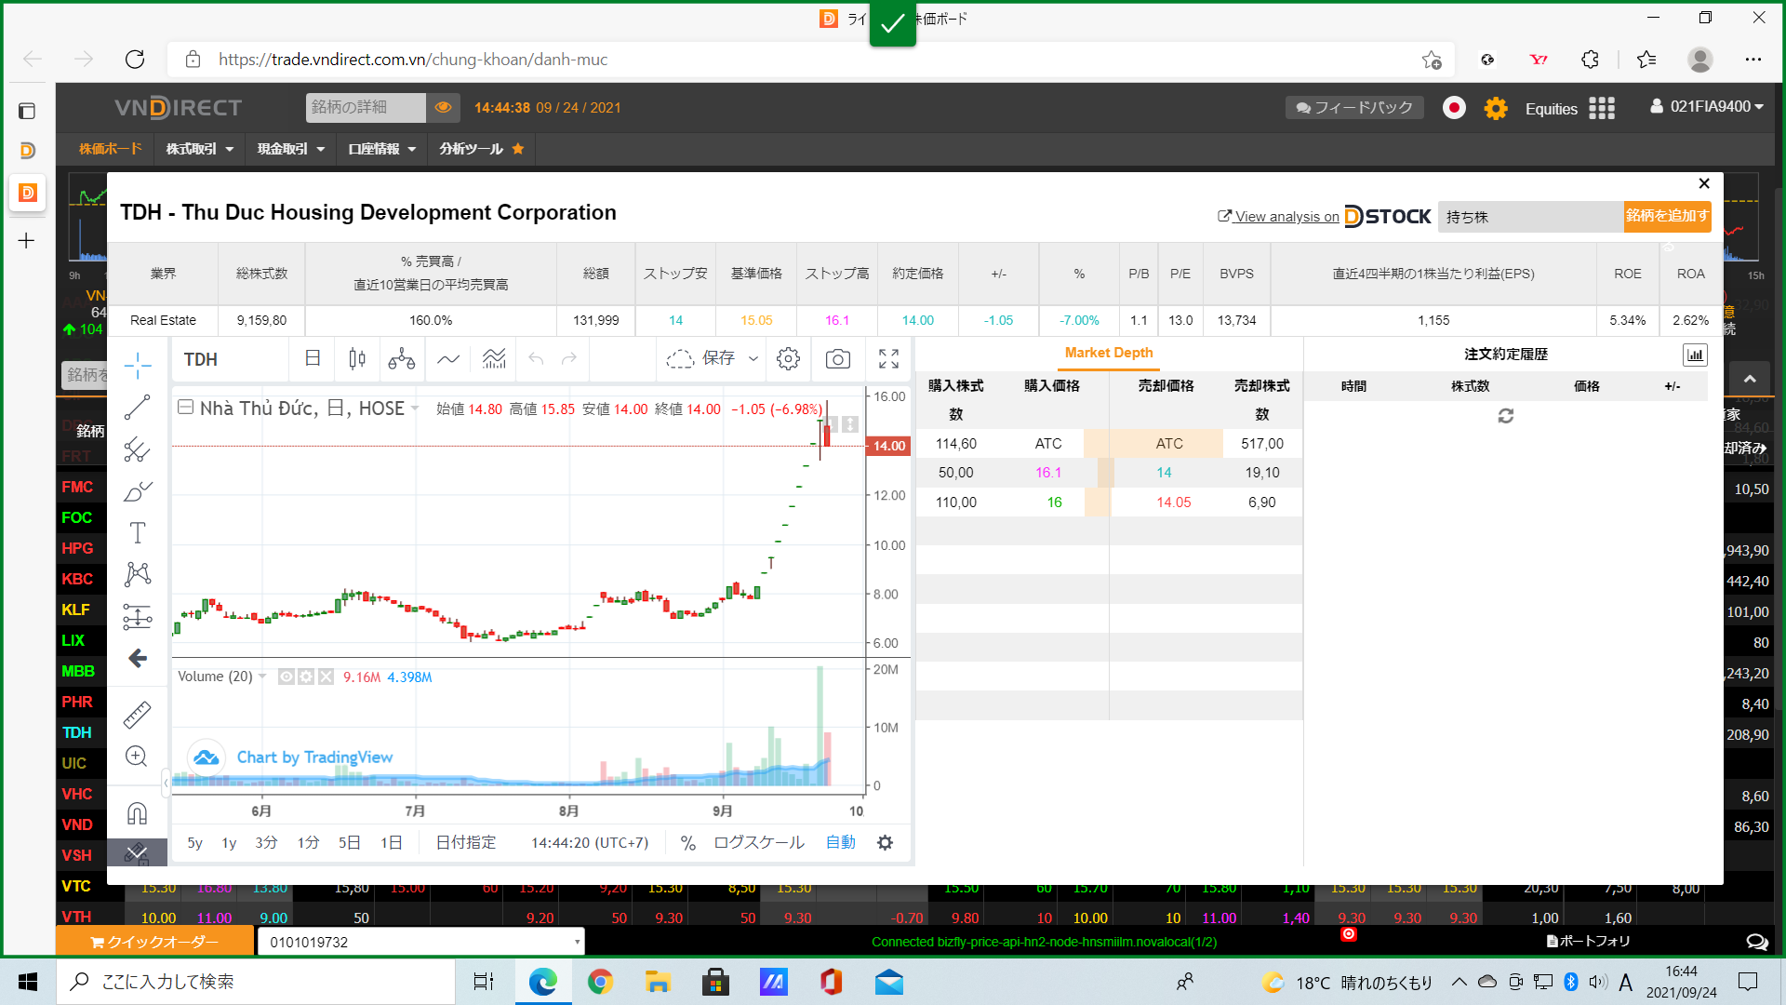Open the daily interval selector

tap(313, 359)
